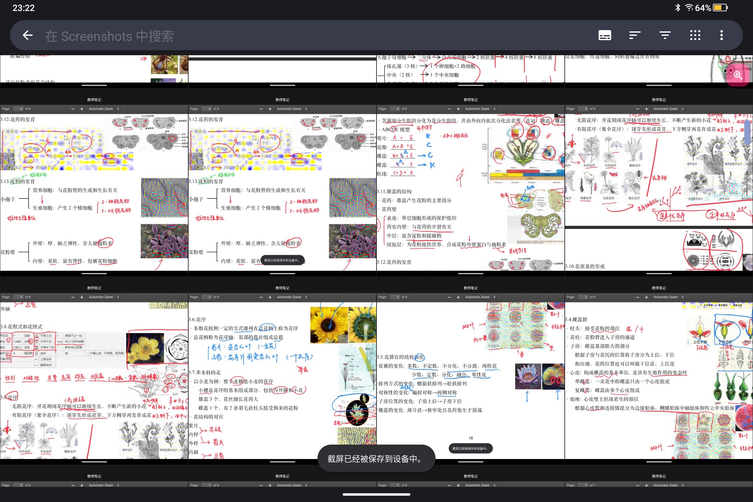Viewport: 753px width, 502px height.
Task: Tap the pink floating magnifier button
Action: [x=738, y=75]
